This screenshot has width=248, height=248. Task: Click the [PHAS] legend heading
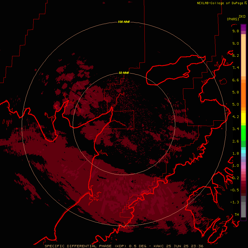coord(233,19)
